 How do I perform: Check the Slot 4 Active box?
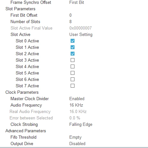73,66
